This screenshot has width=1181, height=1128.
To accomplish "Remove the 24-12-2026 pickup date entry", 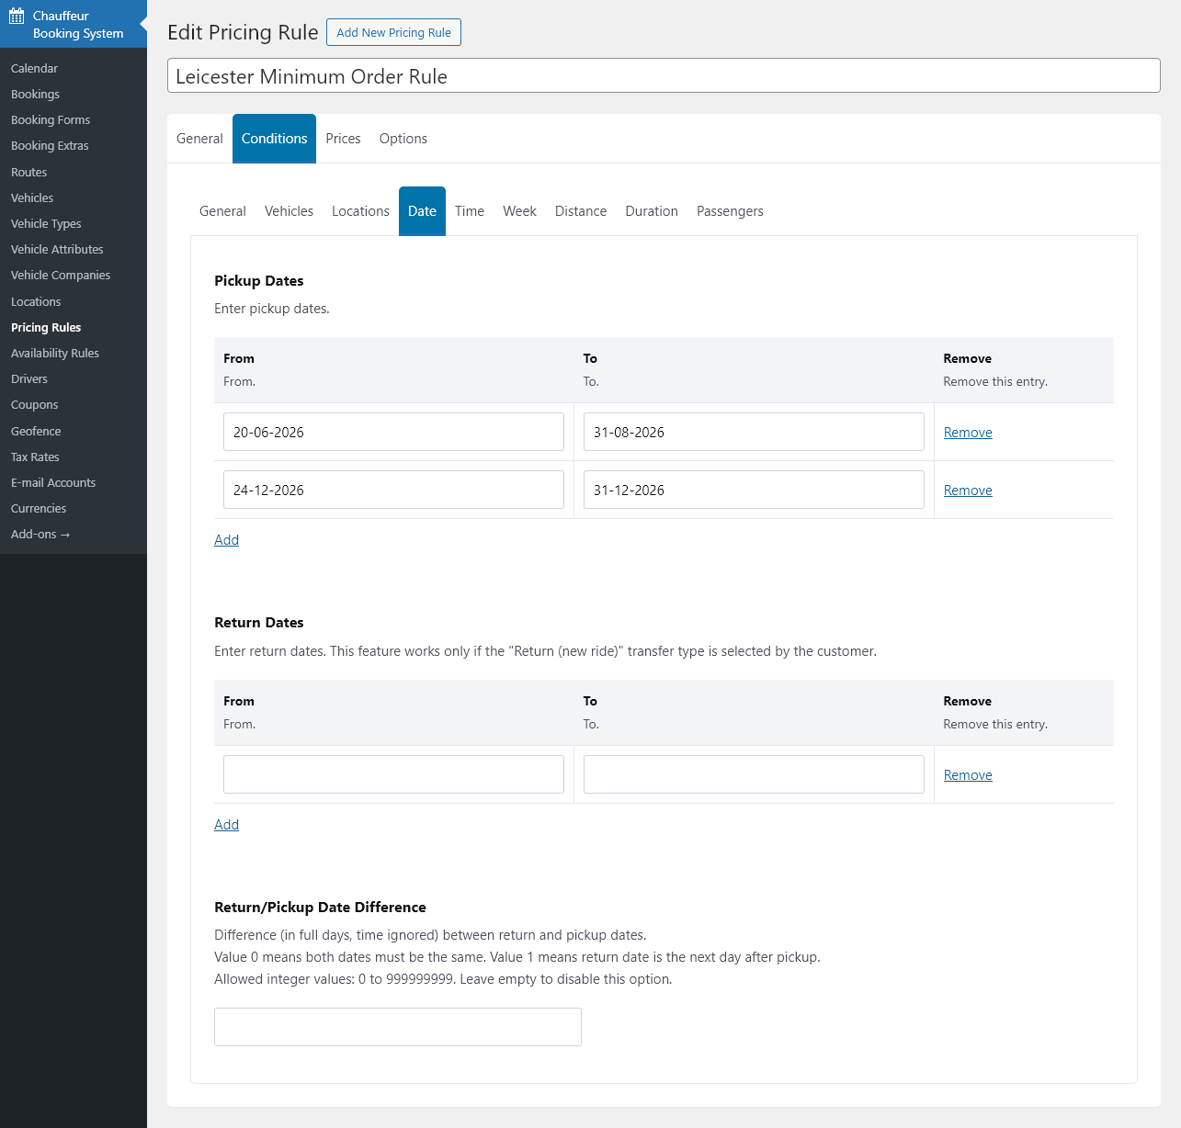I will pos(967,491).
